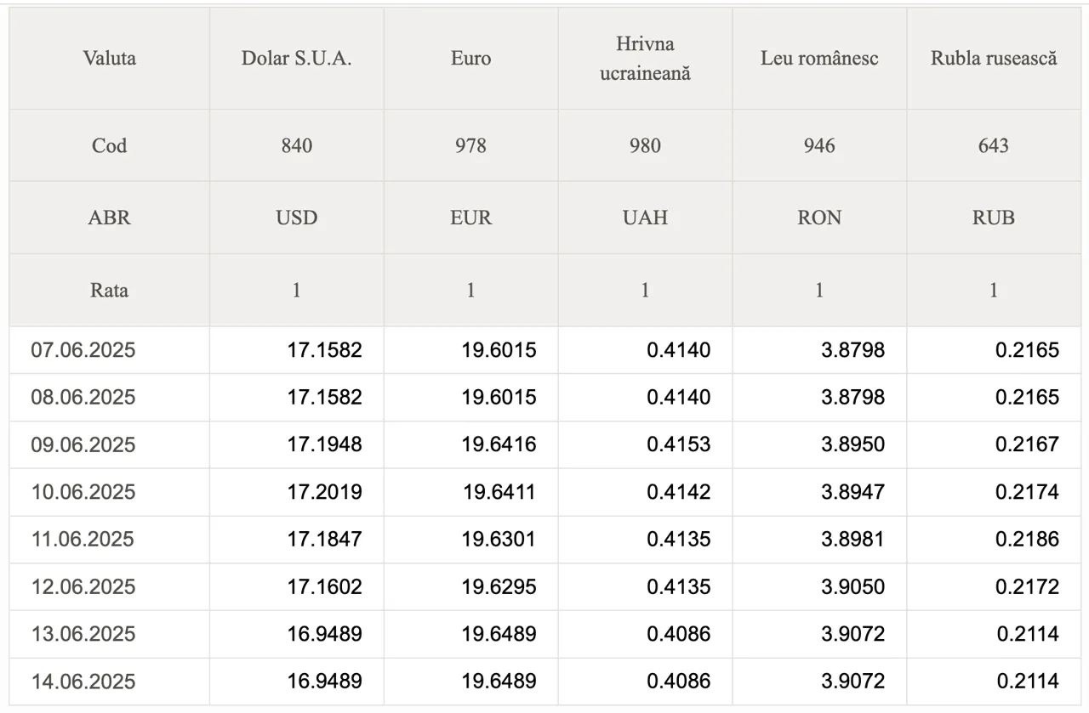The width and height of the screenshot is (1089, 713).
Task: Select USD rate 16.9489 on 13.06.2025
Action: coord(296,634)
